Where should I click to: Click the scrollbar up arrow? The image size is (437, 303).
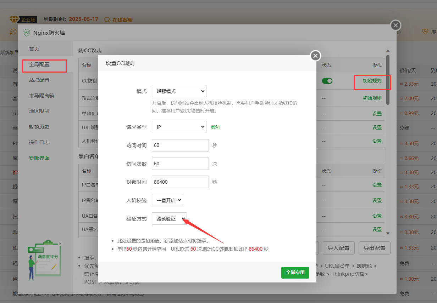click(x=388, y=51)
